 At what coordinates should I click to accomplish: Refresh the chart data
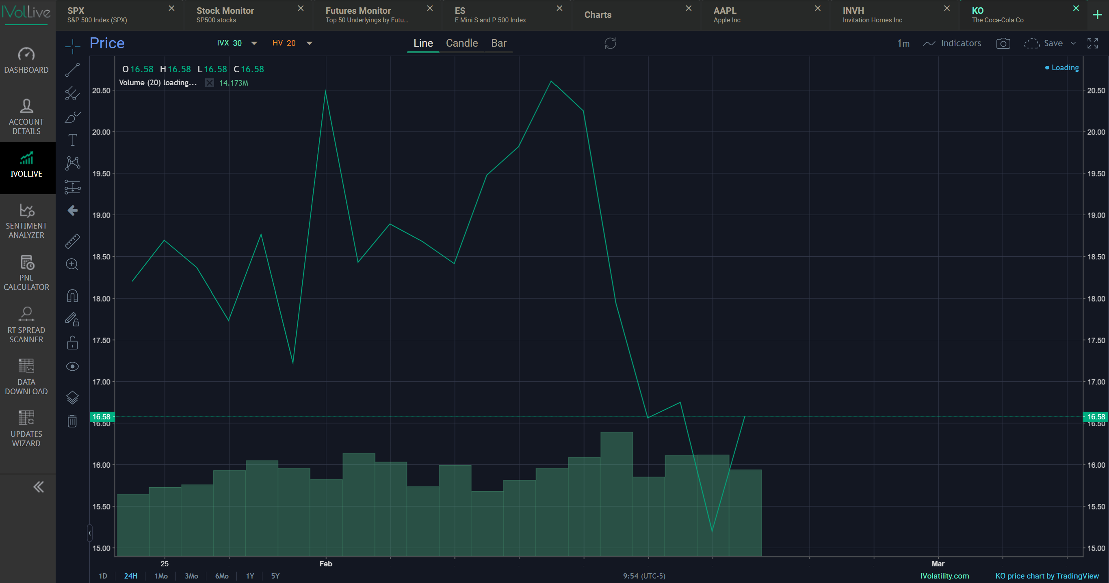(x=610, y=43)
